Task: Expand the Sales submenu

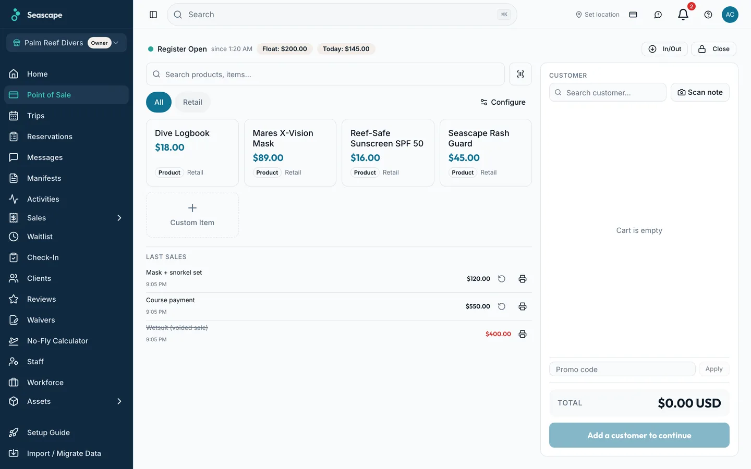Action: tap(66, 218)
